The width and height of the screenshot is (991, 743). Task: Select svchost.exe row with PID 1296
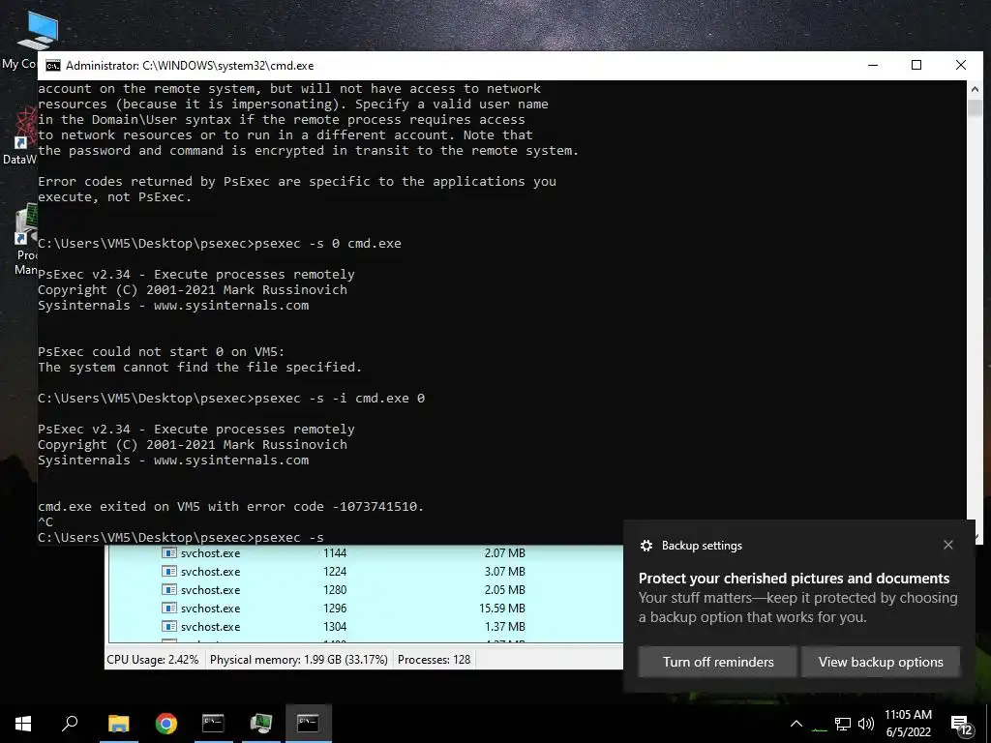(365, 608)
